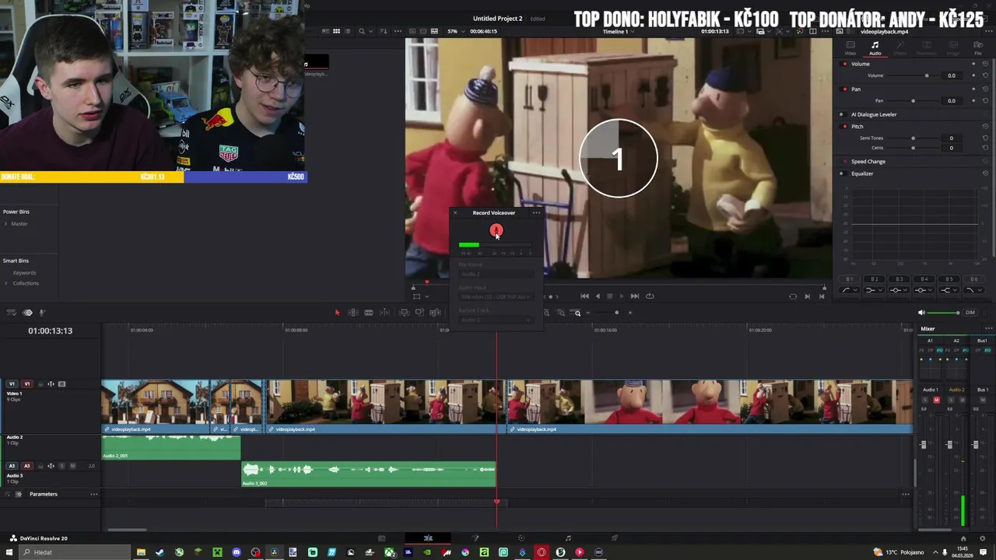Click the Pan value field 0.0

(951, 100)
